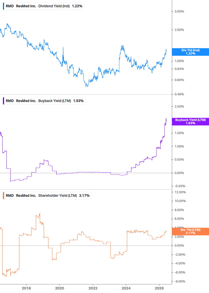Click the 0.66% tick on dividend yield axis
The image size is (209, 293).
pos(179,80)
